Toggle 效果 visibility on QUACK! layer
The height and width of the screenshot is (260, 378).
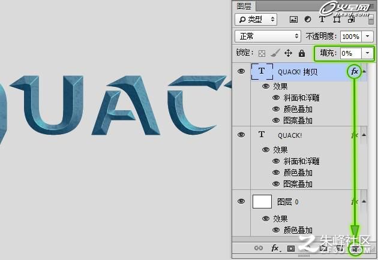(266, 150)
